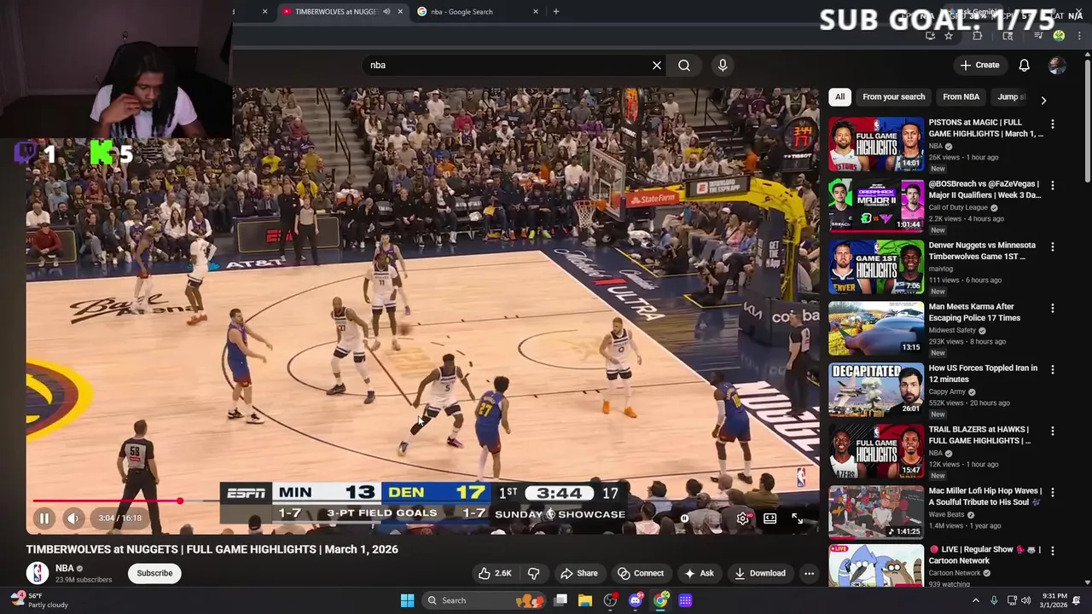Select the 'All' filter chip
Image resolution: width=1092 pixels, height=614 pixels.
click(839, 97)
